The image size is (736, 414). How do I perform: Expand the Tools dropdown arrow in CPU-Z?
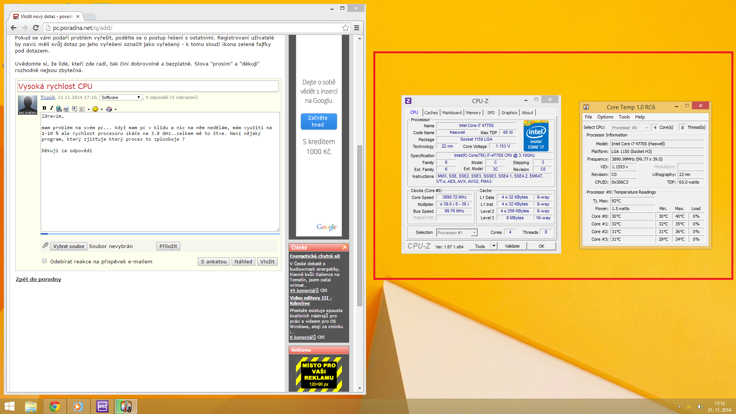(x=494, y=246)
